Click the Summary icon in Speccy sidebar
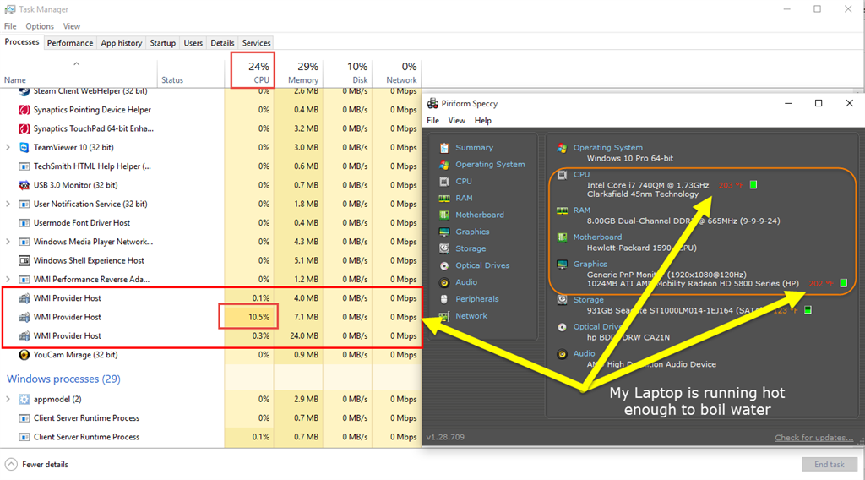The image size is (865, 480). tap(444, 148)
